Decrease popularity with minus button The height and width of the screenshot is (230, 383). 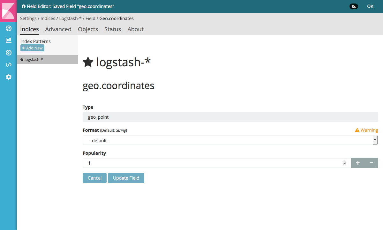click(372, 163)
